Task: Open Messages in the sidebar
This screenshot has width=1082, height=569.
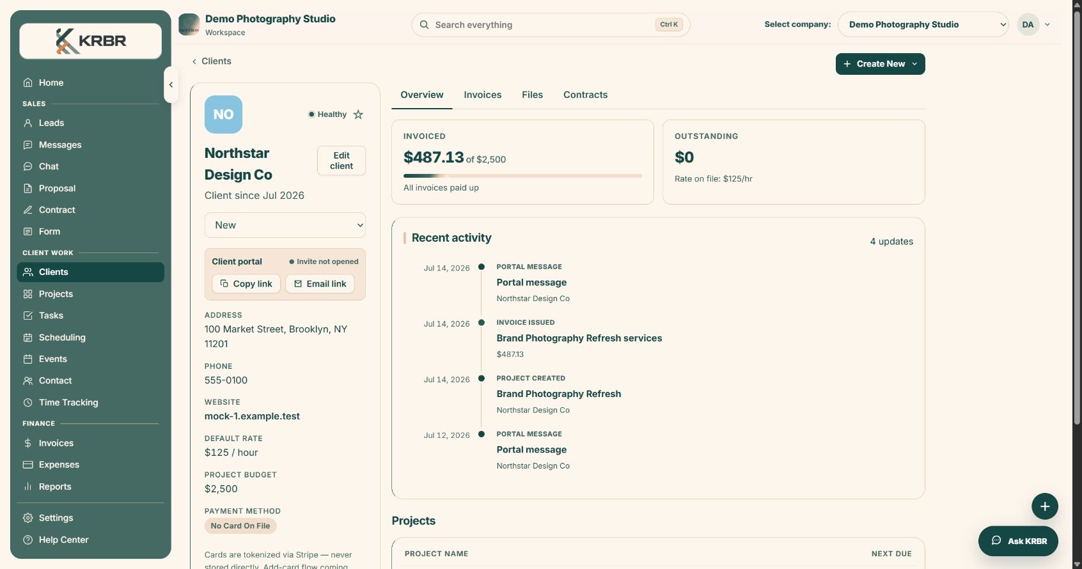Action: pyautogui.click(x=90, y=144)
